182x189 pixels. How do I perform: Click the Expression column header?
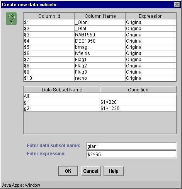point(151,16)
